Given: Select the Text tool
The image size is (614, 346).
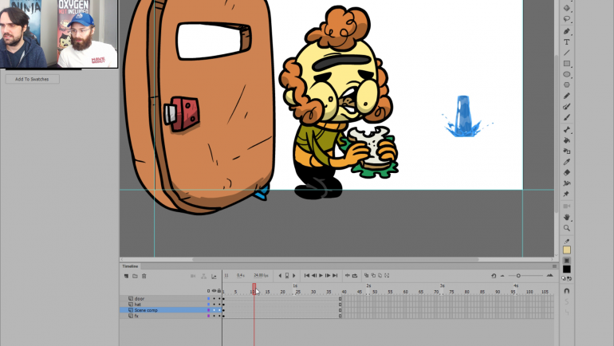Looking at the screenshot, I should (x=567, y=42).
